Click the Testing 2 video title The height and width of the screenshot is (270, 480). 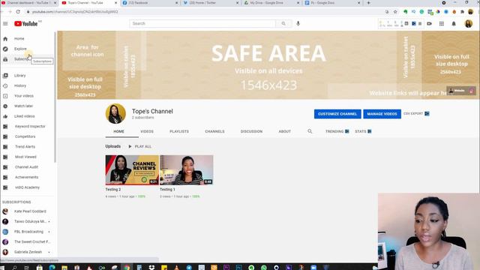coord(113,190)
